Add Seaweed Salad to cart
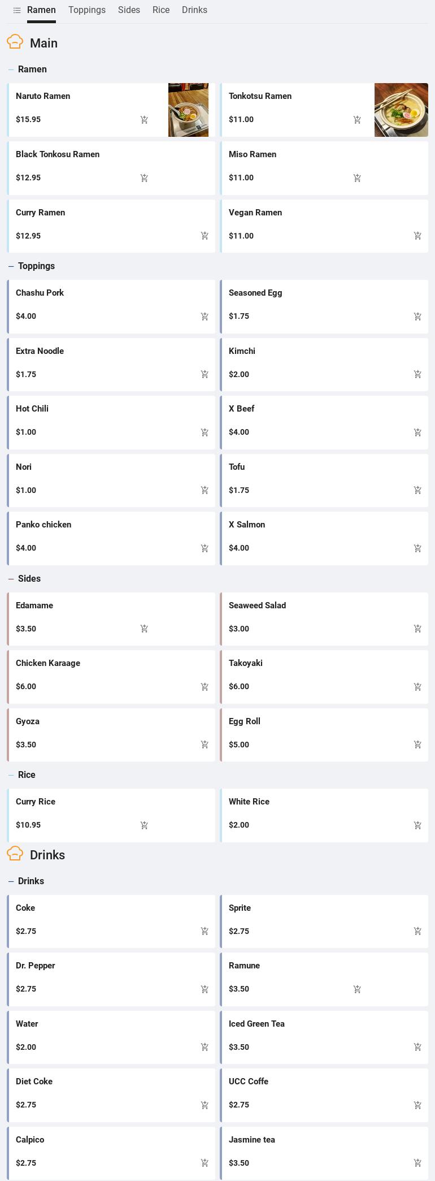The height and width of the screenshot is (1181, 435). 417,629
